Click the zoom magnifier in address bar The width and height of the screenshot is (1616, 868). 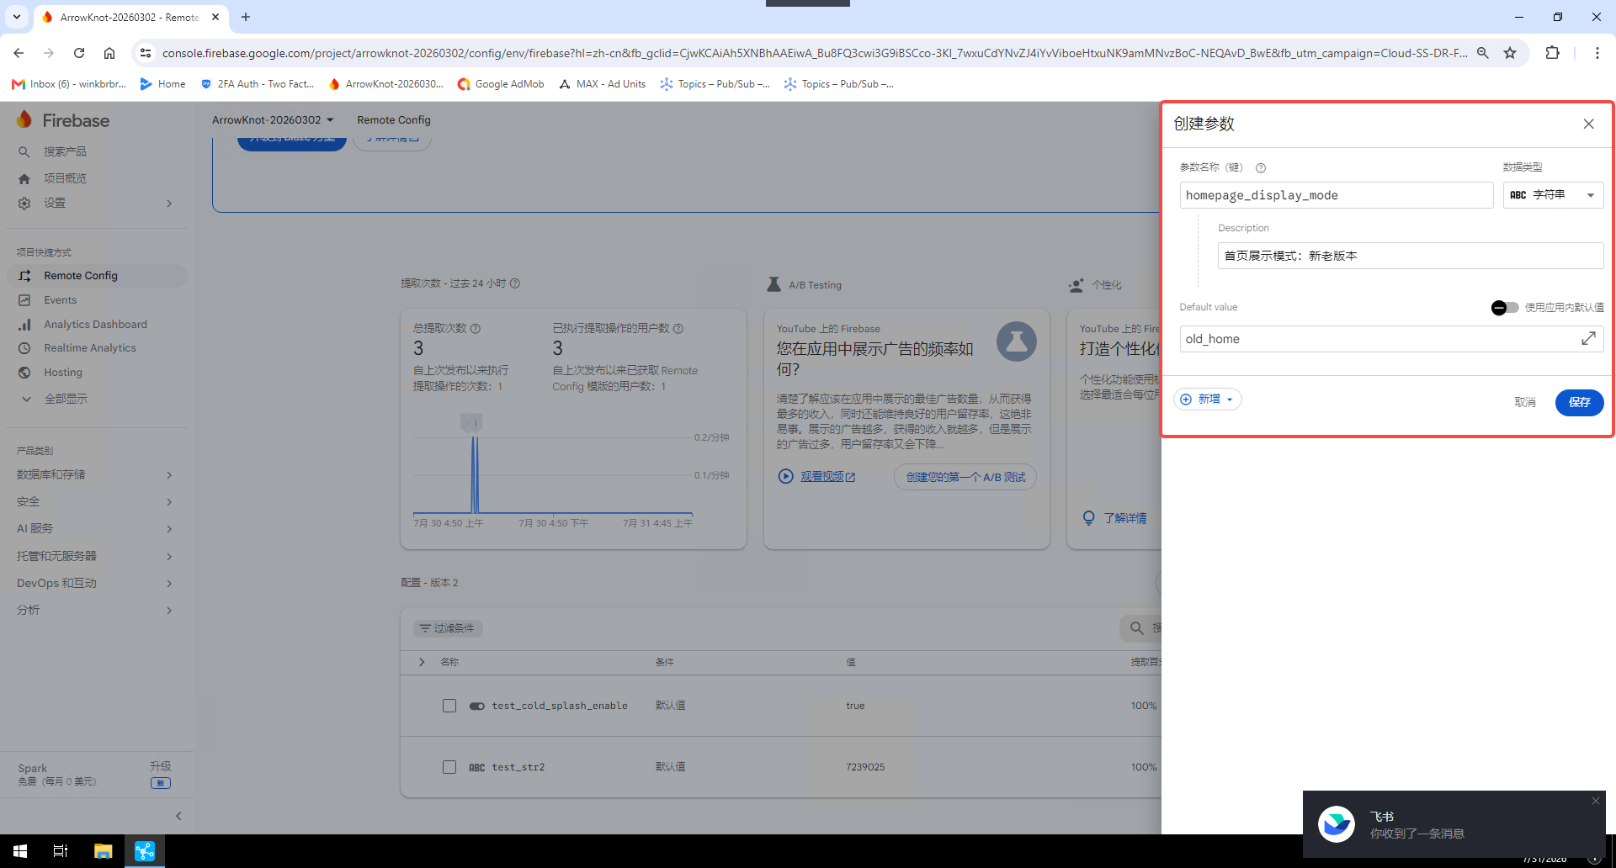pos(1483,53)
